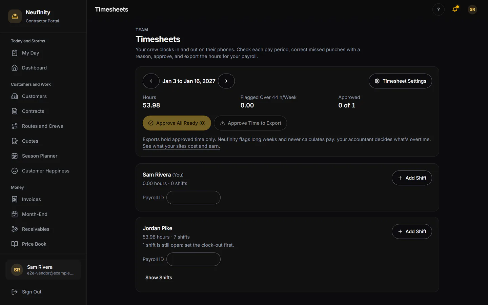Go to previous pay period
488x305 pixels.
[151, 81]
